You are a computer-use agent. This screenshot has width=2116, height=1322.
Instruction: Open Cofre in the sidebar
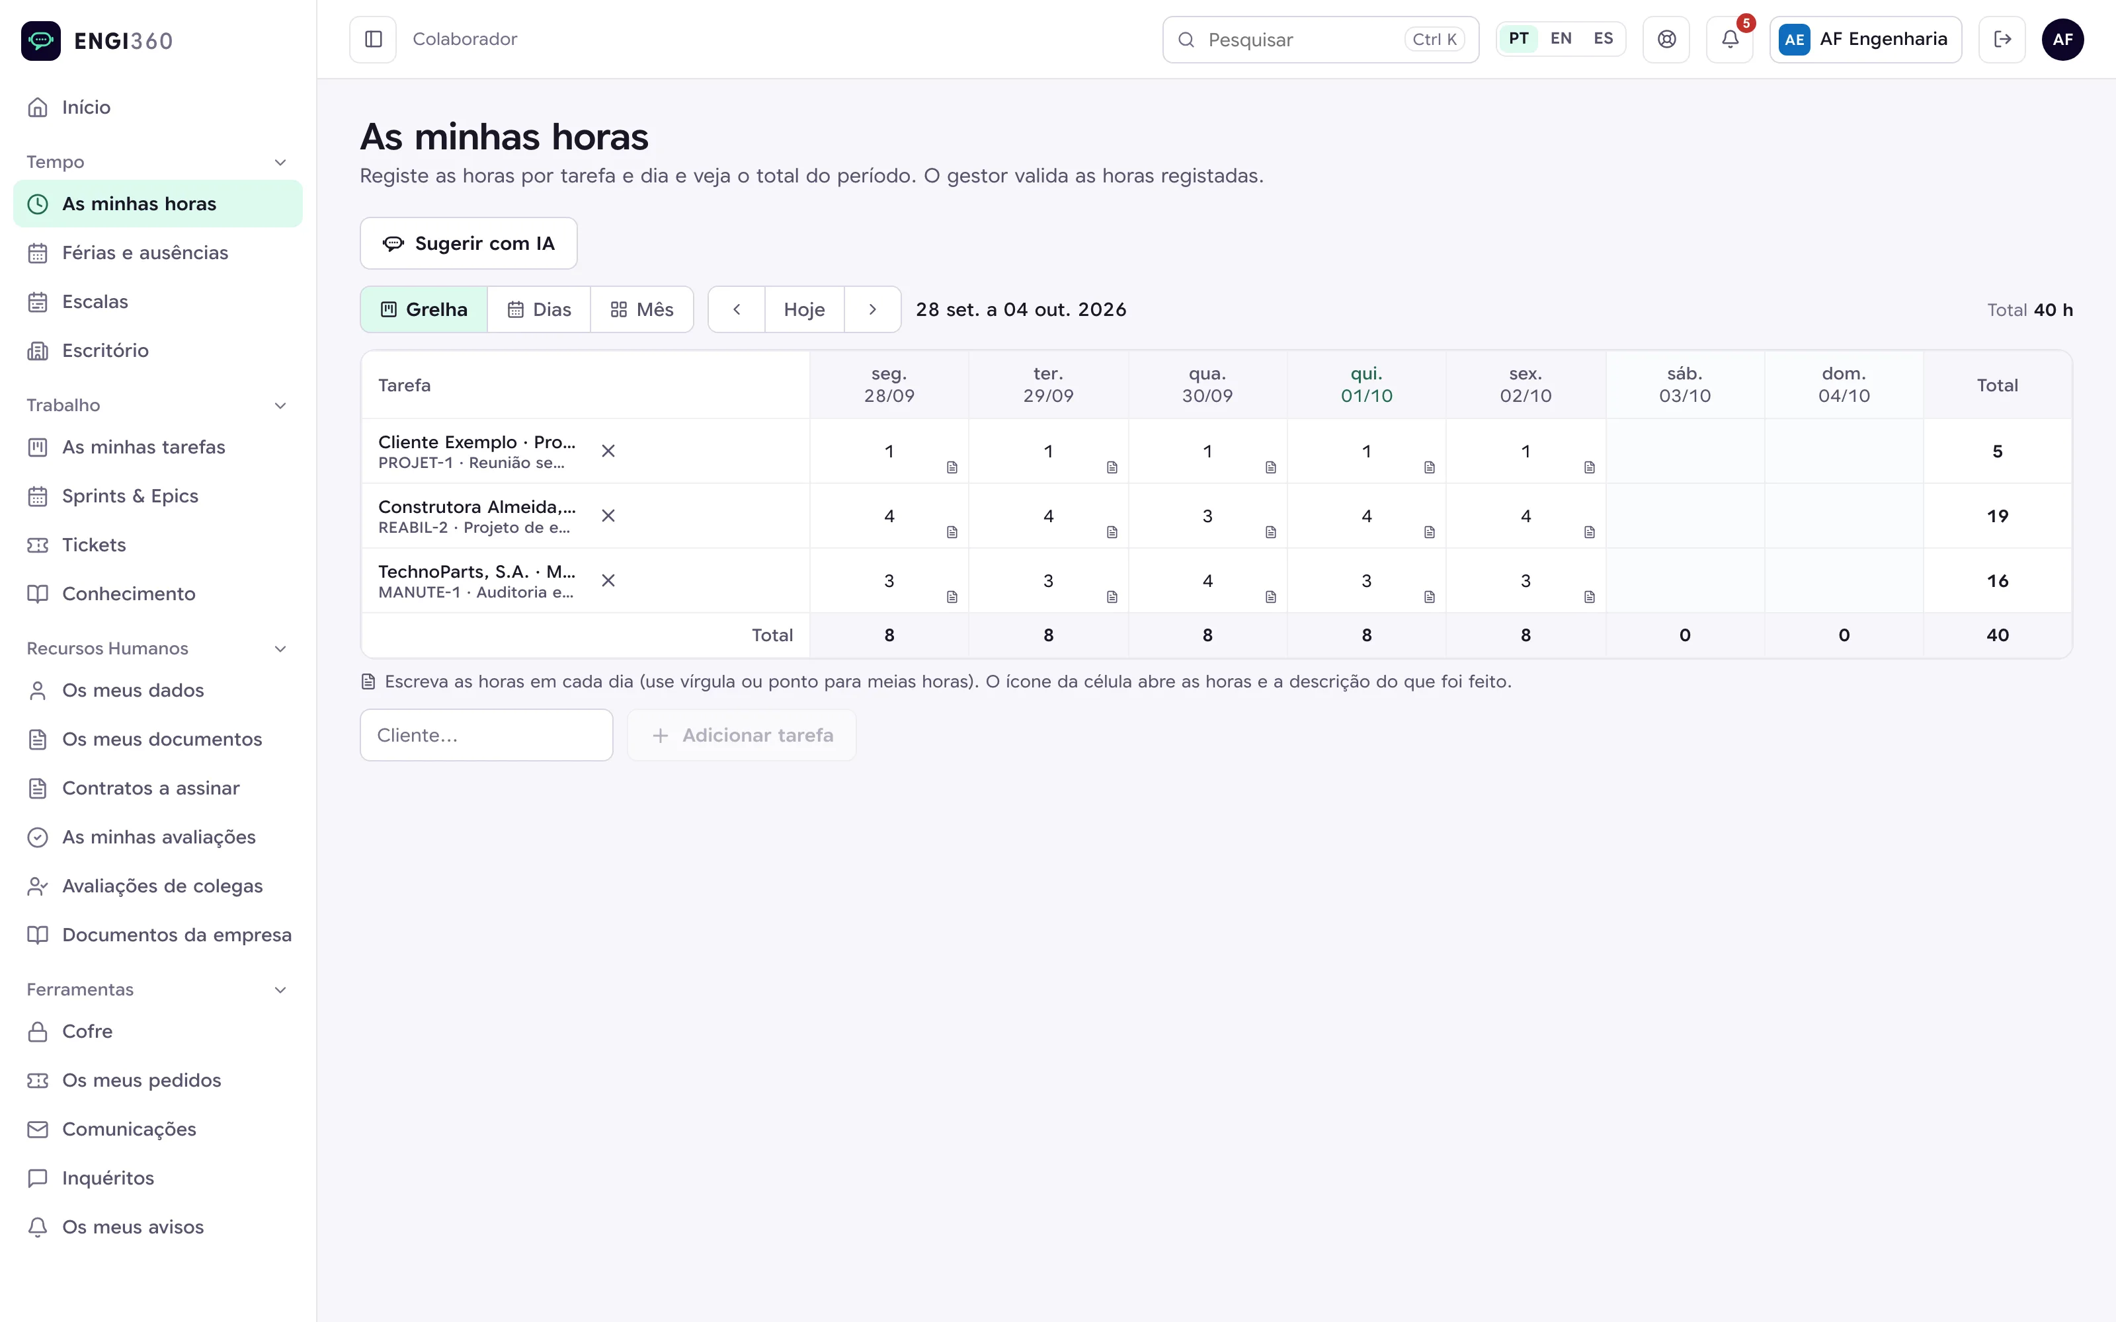157,1032
